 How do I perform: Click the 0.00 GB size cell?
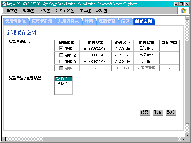tap(122, 68)
